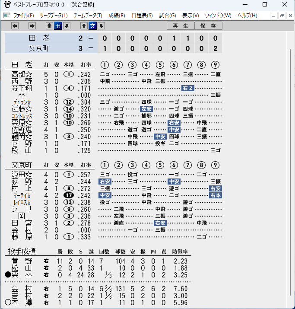This screenshot has width=295, height=309.
Task: Click the 保存 save button
Action: pyautogui.click(x=208, y=26)
